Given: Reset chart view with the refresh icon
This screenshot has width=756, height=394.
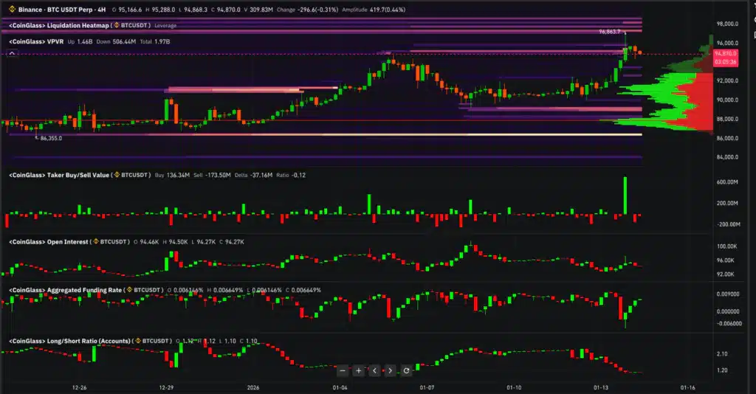Looking at the screenshot, I should pos(407,370).
